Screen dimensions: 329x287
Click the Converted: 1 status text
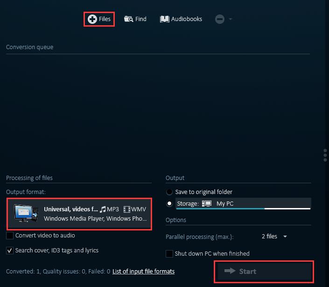[23, 271]
